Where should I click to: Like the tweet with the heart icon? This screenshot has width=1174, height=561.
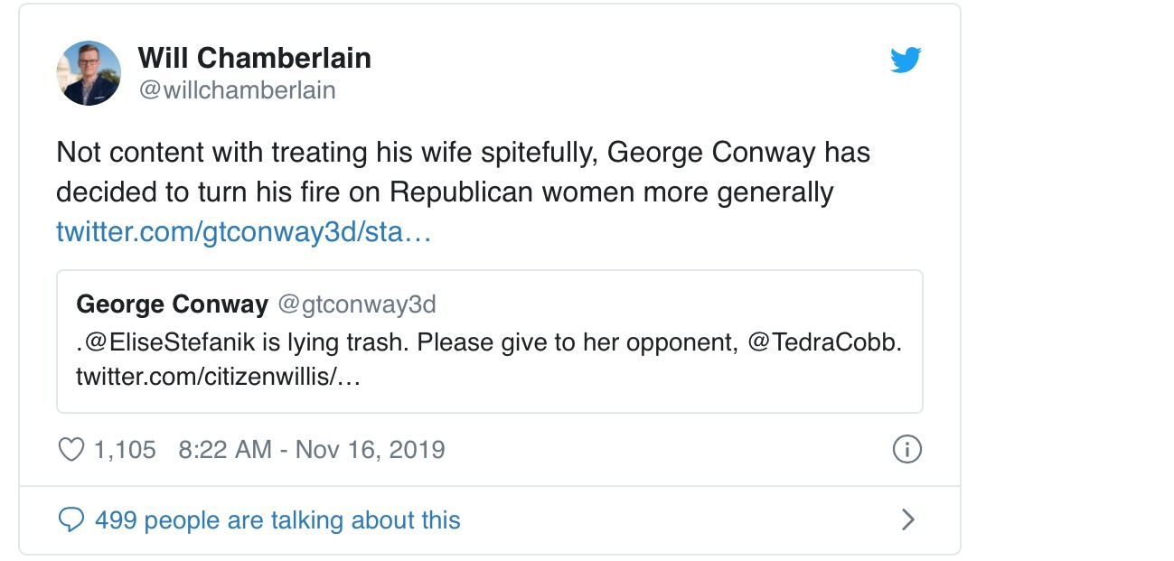pos(70,449)
